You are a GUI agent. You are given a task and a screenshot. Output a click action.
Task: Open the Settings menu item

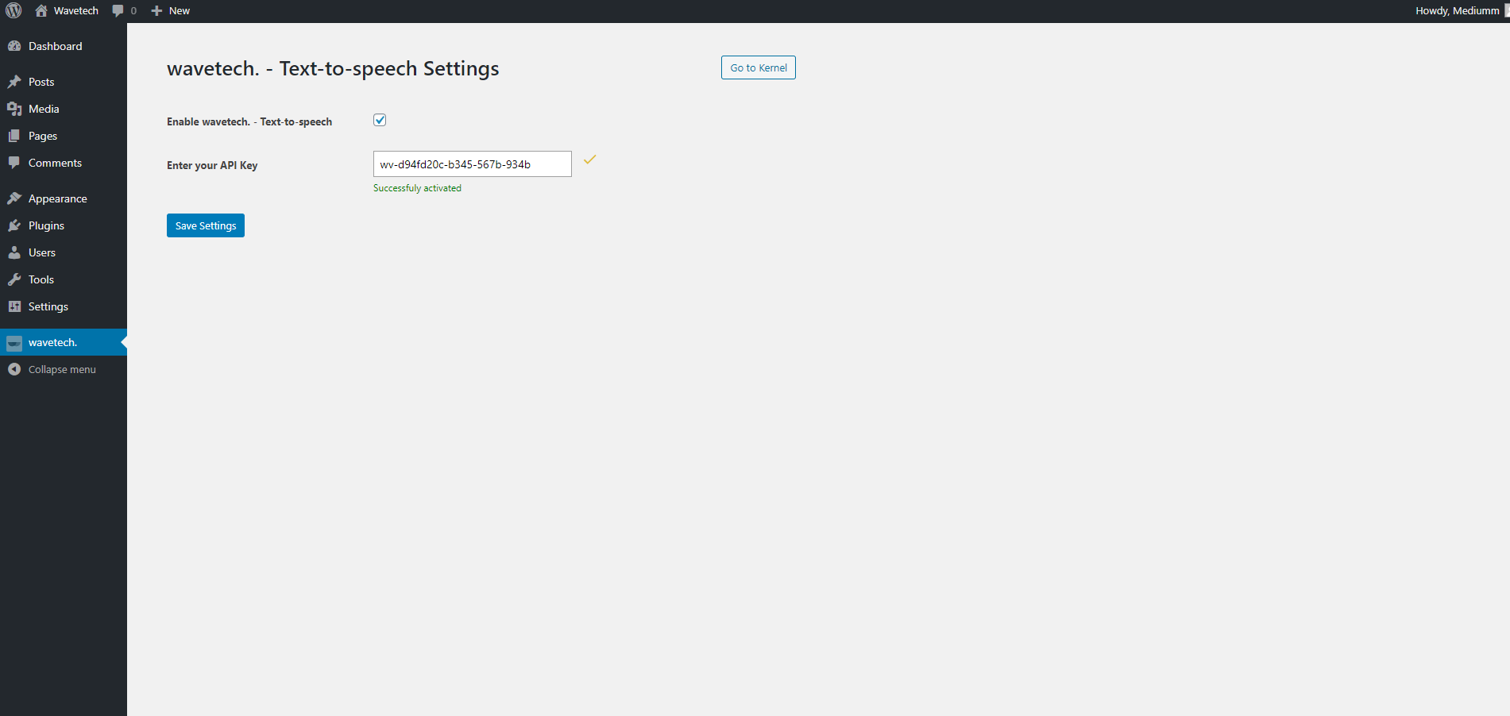click(x=64, y=306)
